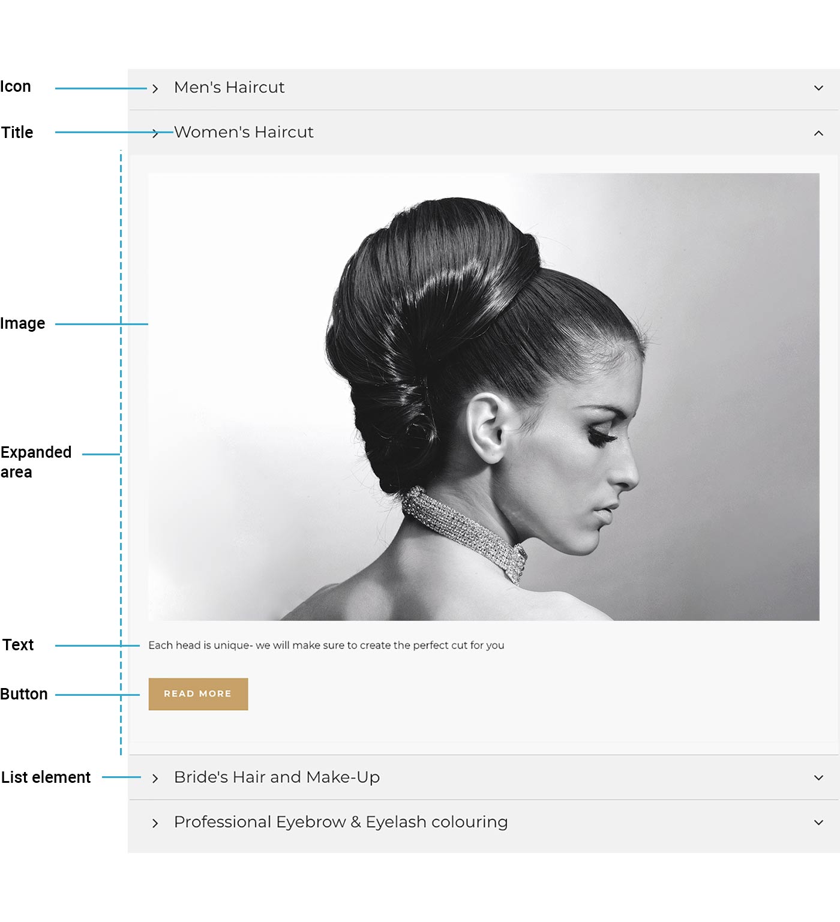The image size is (840, 922).
Task: Click the arrow icon before Men's Haircut
Action: pyautogui.click(x=155, y=89)
